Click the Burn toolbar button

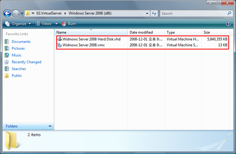tap(69, 24)
